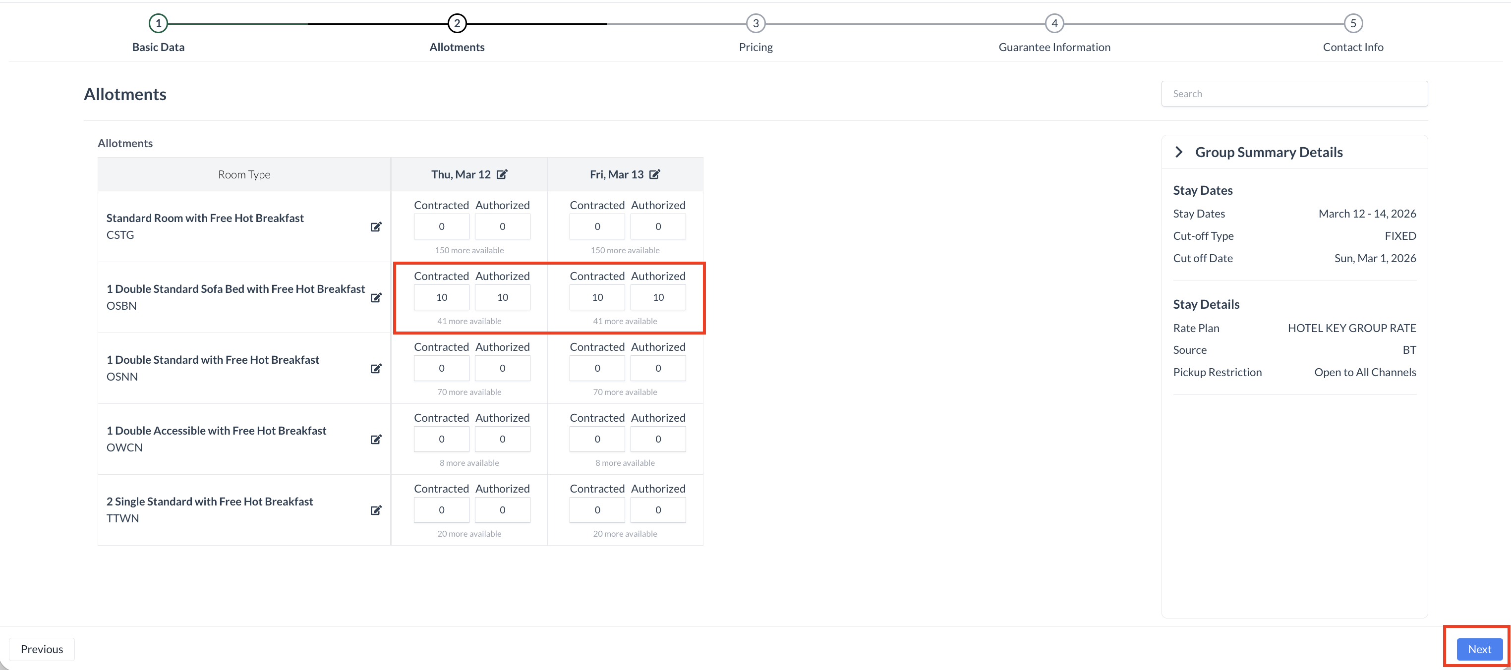
Task: Go to step 1 Basic Data
Action: (158, 23)
